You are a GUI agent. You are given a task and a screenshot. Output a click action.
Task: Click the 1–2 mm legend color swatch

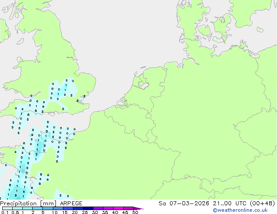pos(28,208)
